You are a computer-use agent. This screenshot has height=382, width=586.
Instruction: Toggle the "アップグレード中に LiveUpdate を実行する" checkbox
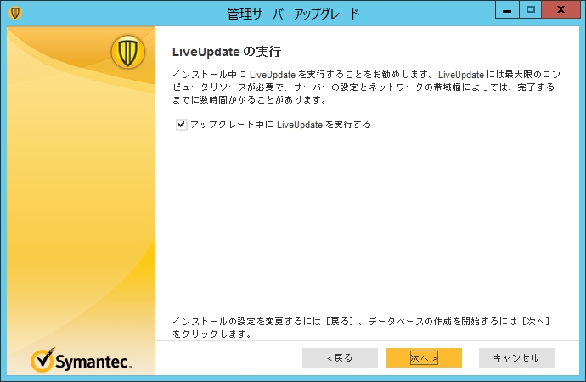182,125
